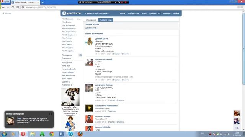The image size is (245, 137).
Task: Open media player from taskbar
Action: pyautogui.click(x=13, y=134)
